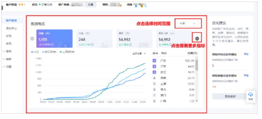Select the 点击（次）246 metric card
This screenshot has width=262, height=119.
pos(94,39)
